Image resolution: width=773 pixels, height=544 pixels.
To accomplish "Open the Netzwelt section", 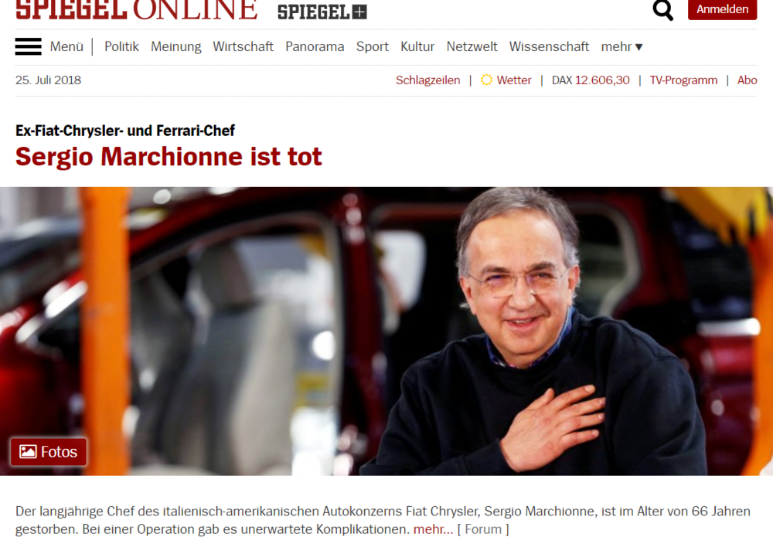I will click(x=472, y=46).
